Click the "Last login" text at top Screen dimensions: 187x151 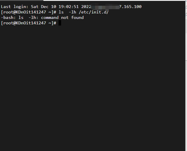[15, 7]
